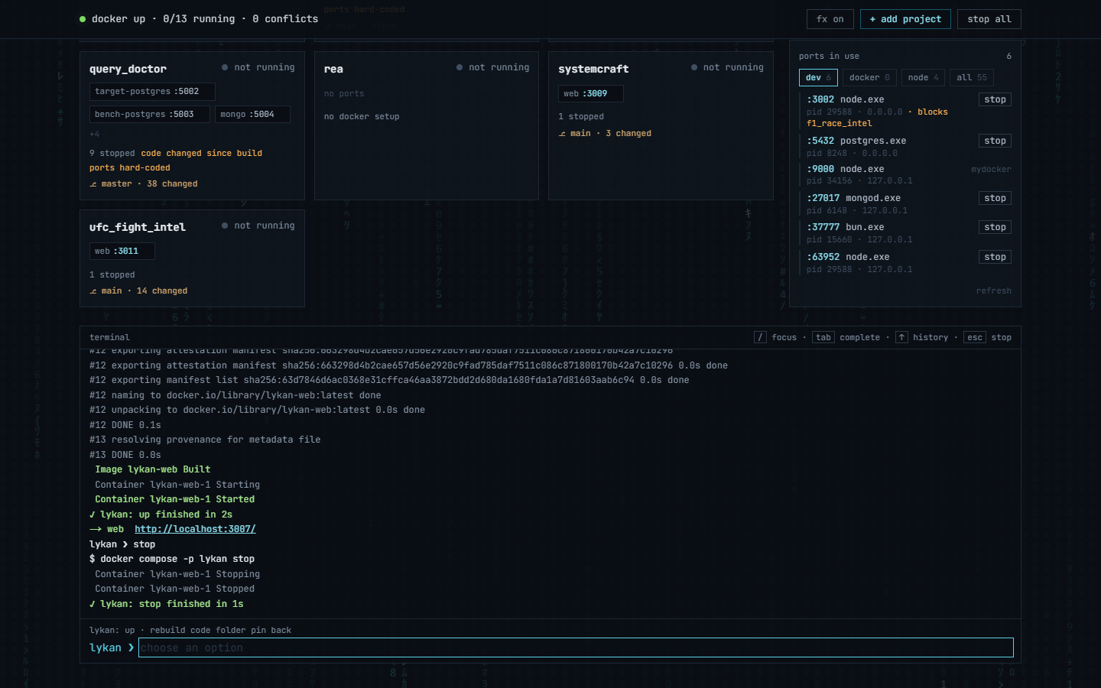The width and height of the screenshot is (1101, 688).
Task: Focus the lykan command input field
Action: pyautogui.click(x=576, y=647)
